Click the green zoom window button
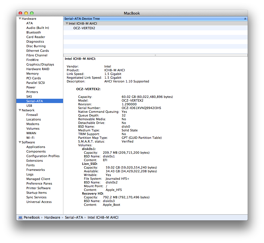This screenshot has height=243, width=264. 32,13
